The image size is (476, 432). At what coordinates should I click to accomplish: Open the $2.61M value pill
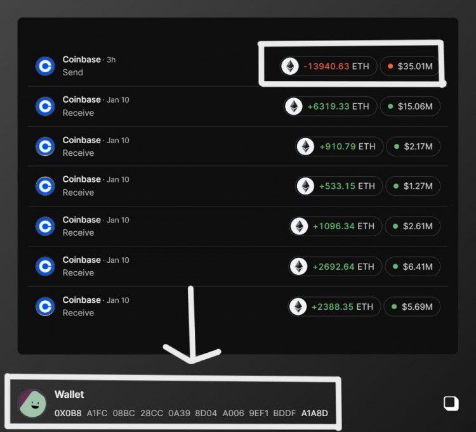(413, 226)
